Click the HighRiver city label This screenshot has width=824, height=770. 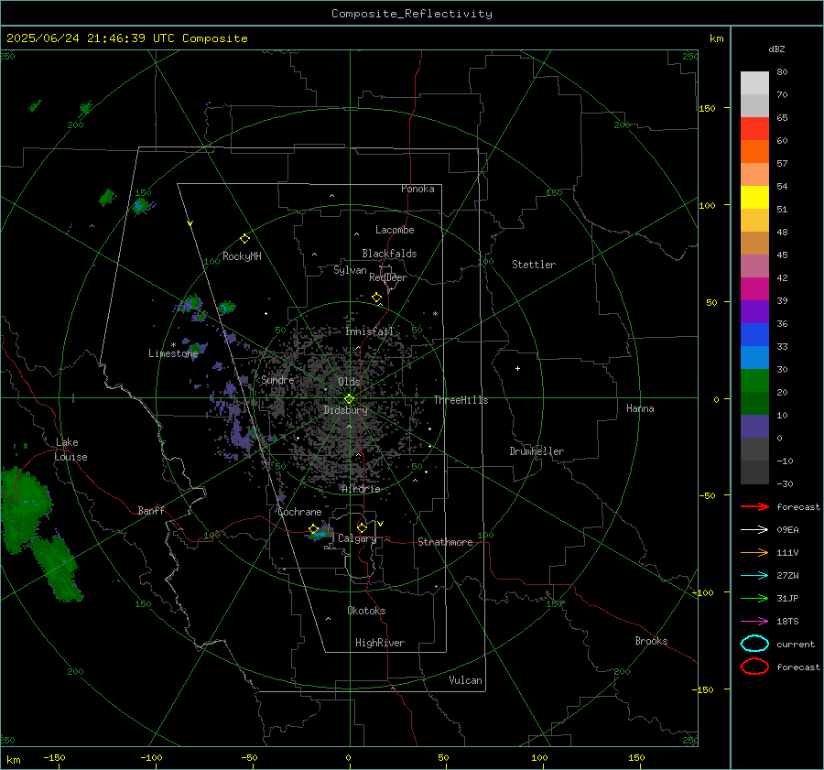point(380,643)
